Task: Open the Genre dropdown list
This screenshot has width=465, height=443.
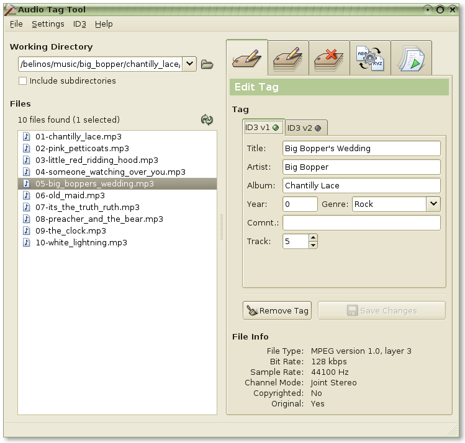Action: point(433,204)
